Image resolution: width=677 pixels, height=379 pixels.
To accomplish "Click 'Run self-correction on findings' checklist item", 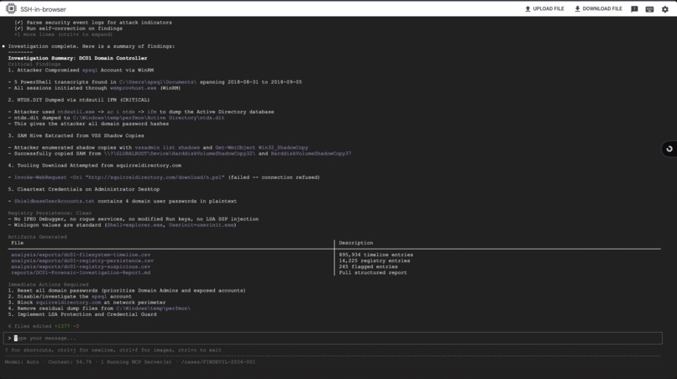I will click(x=69, y=29).
